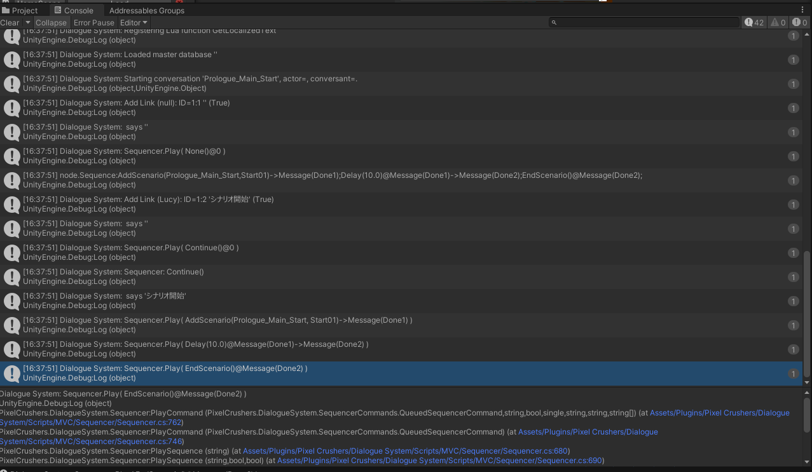The width and height of the screenshot is (812, 472).
Task: Open the Sequencer.cs:690 source link
Action: tap(439, 461)
